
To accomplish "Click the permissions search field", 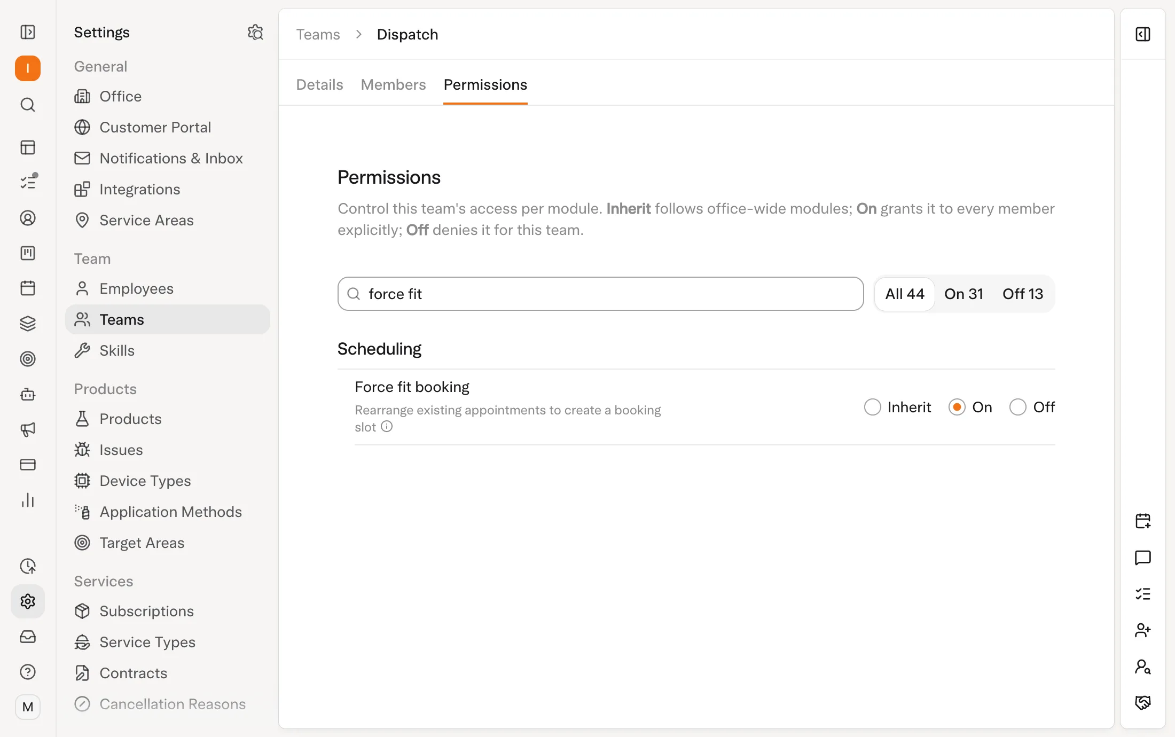I will pyautogui.click(x=600, y=294).
